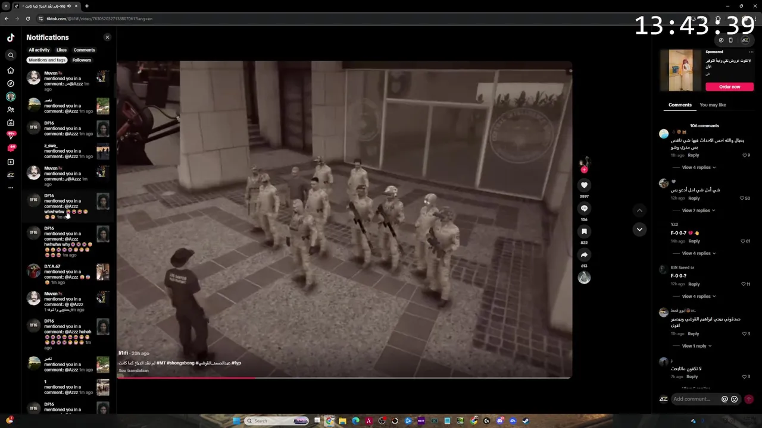The height and width of the screenshot is (428, 762).
Task: Open spinning sound disc icon
Action: 584,277
